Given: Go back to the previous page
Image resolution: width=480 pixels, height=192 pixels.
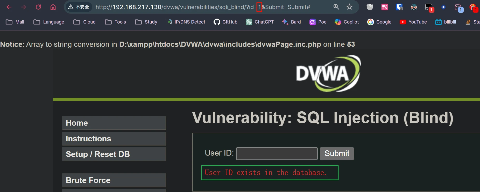Looking at the screenshot, I should [x=9, y=7].
